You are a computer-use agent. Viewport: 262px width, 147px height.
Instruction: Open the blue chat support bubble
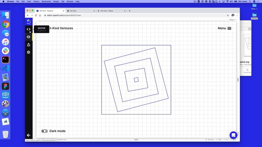(x=233, y=135)
